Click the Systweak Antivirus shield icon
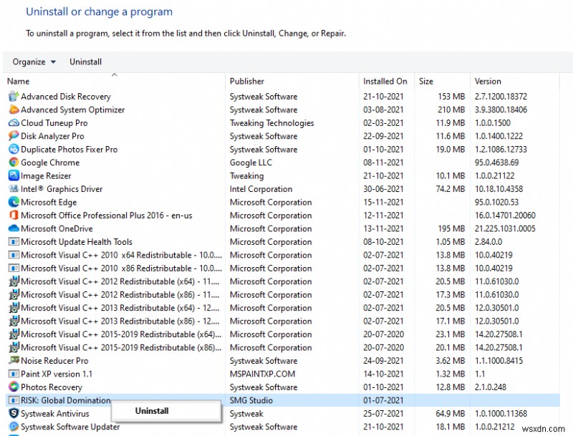573x436 pixels. (14, 413)
